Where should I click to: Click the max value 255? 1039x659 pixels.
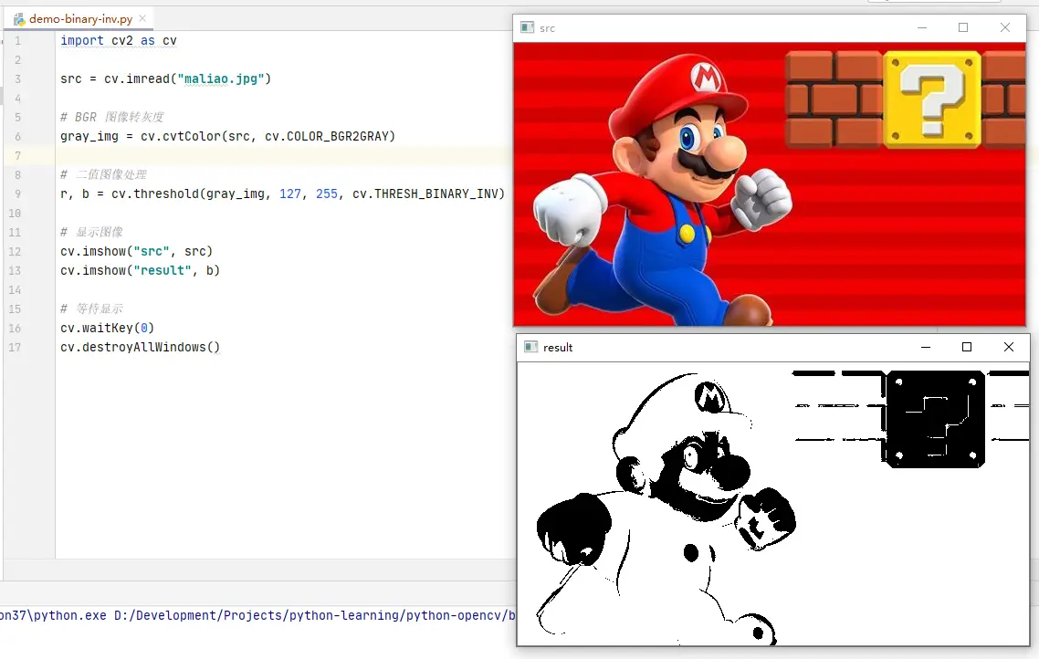click(327, 194)
